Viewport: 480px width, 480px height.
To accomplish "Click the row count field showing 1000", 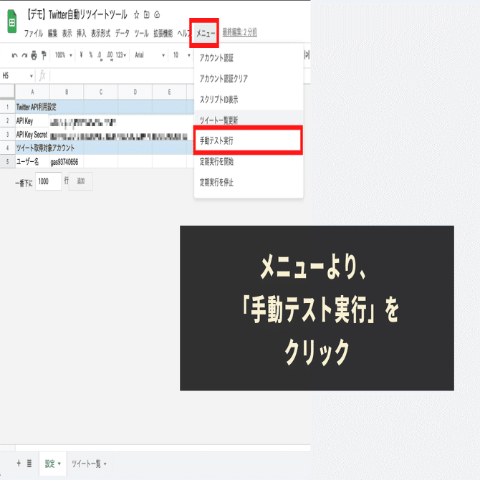I will click(49, 181).
